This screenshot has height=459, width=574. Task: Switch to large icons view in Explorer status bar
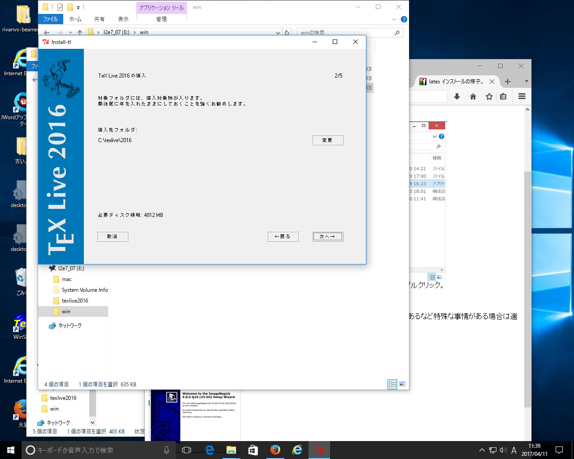(402, 384)
